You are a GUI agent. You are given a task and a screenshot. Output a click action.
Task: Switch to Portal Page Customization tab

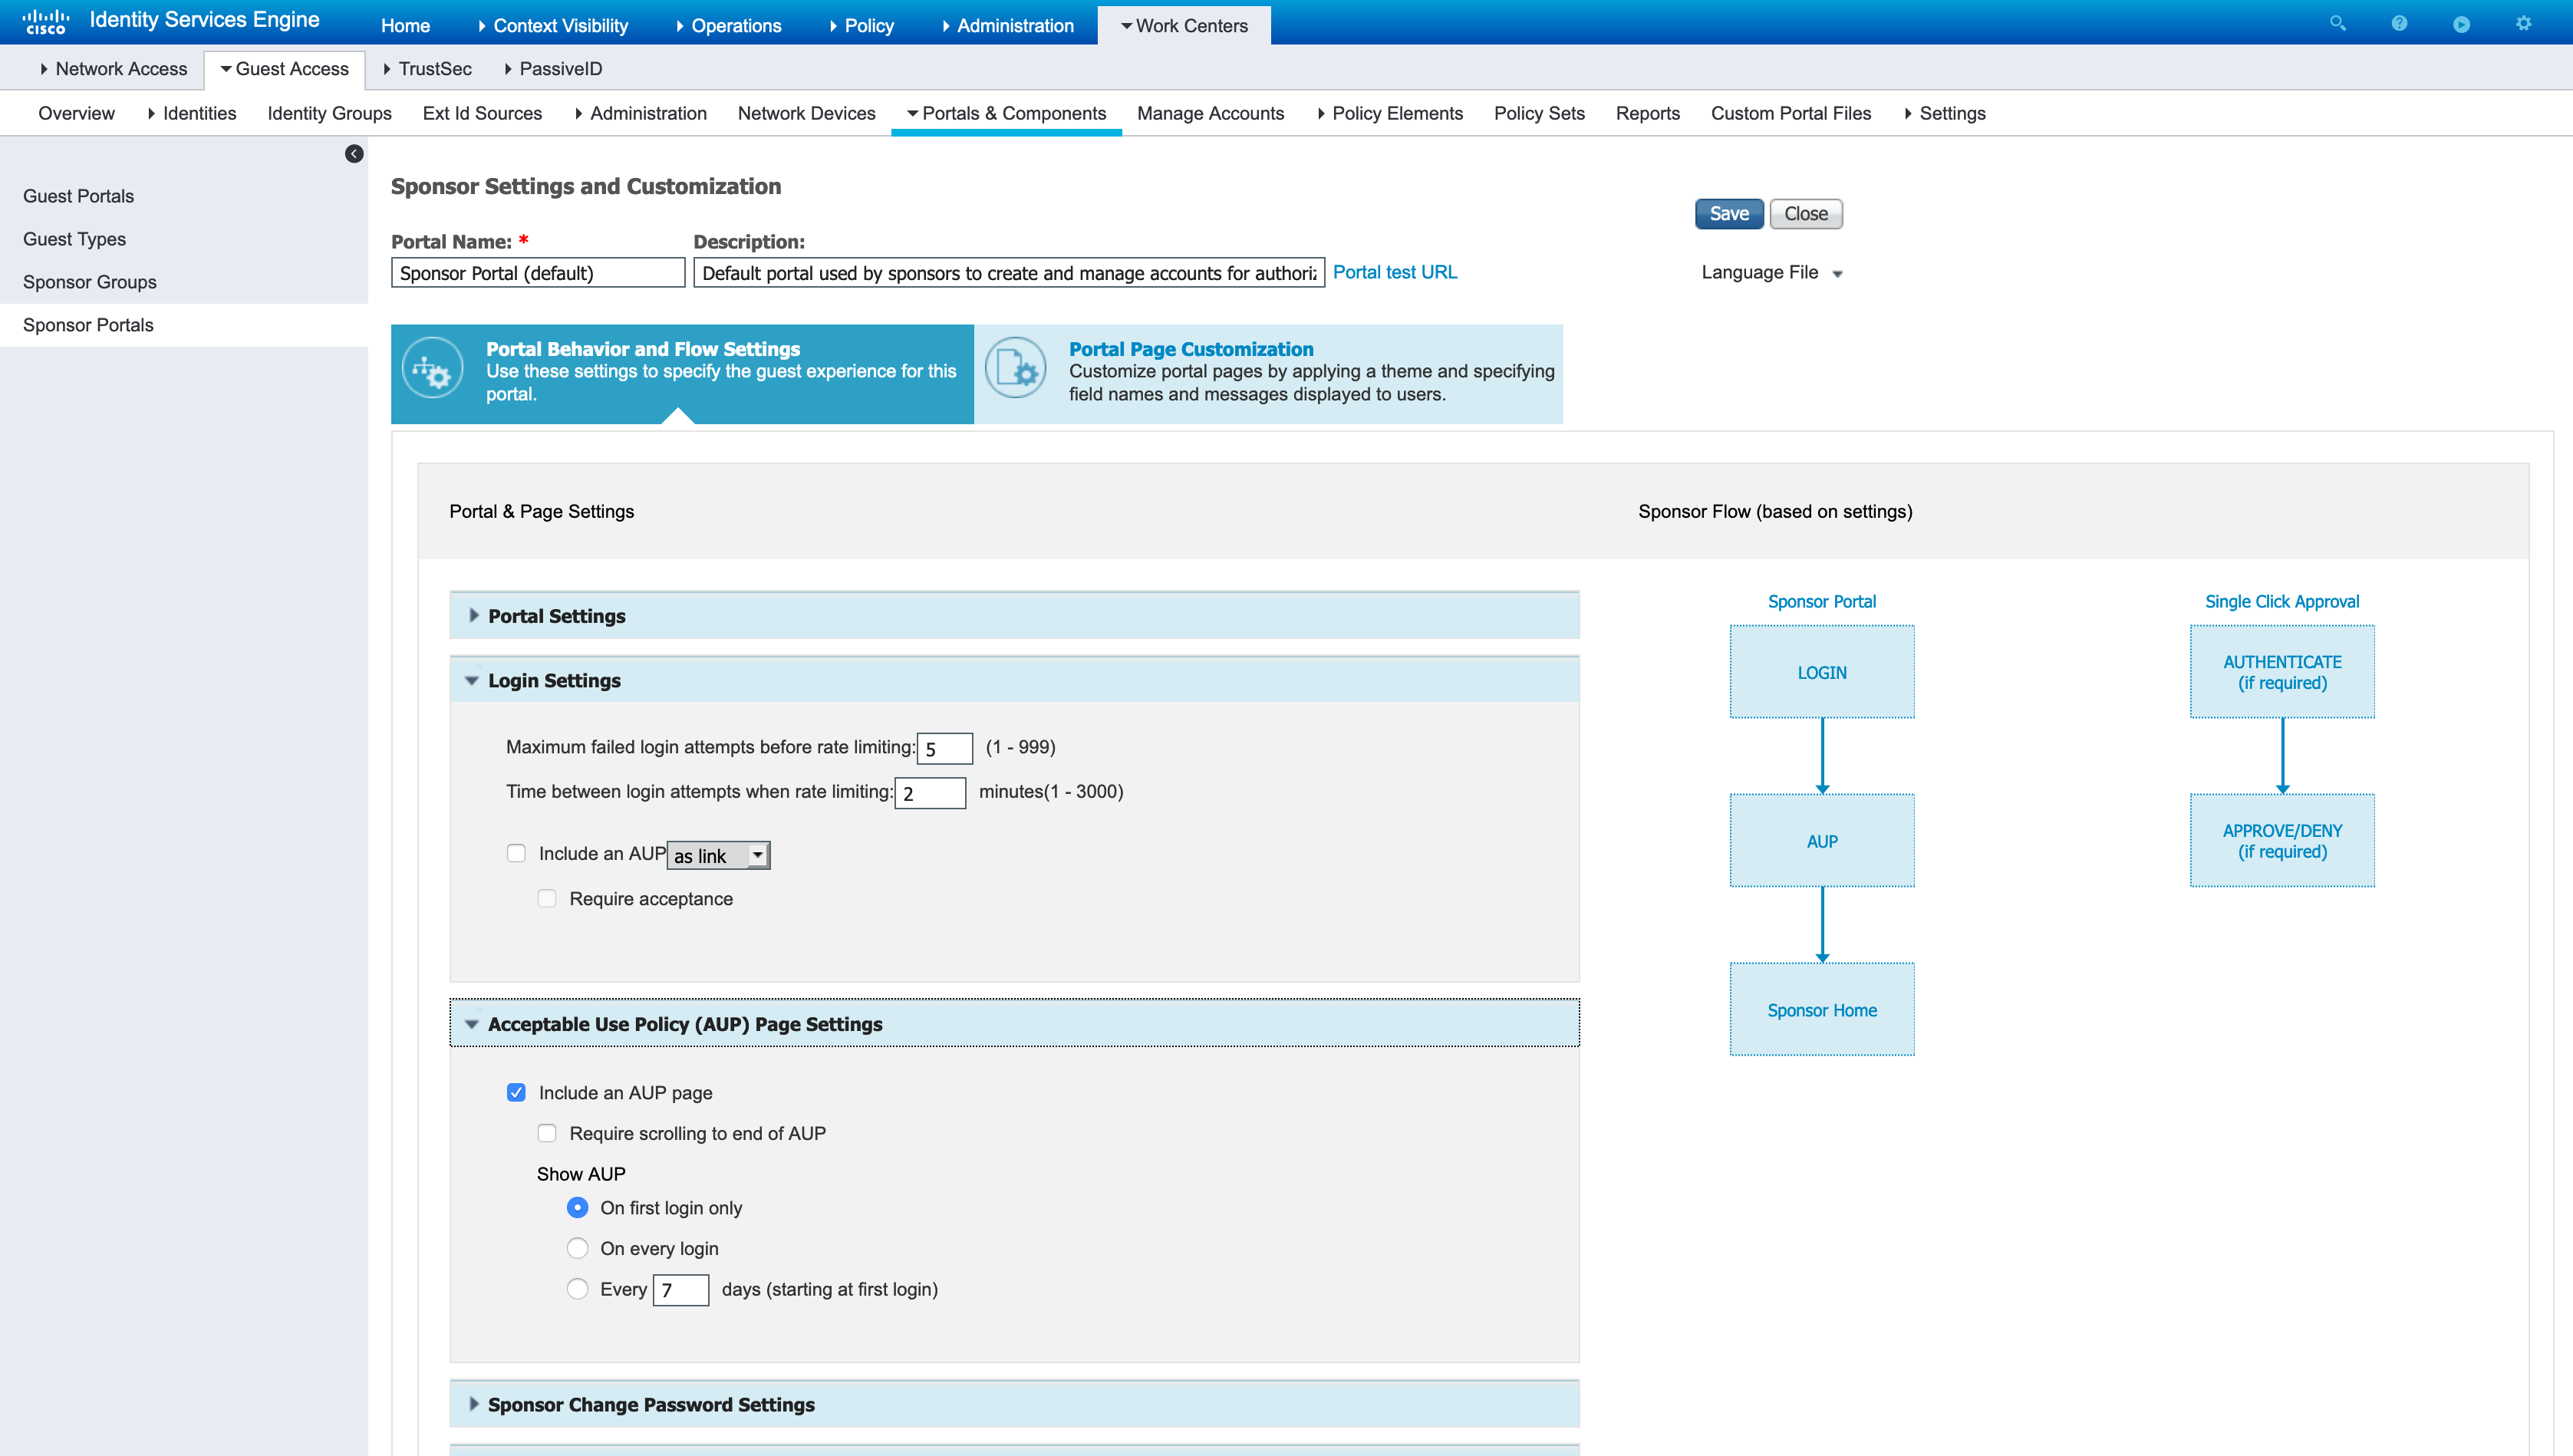point(1269,373)
